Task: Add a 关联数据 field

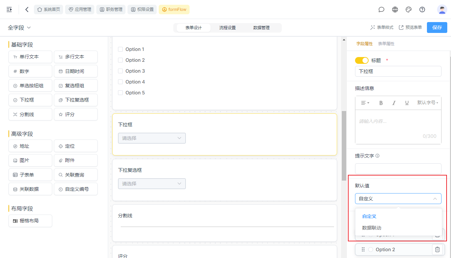Action: (x=30, y=189)
